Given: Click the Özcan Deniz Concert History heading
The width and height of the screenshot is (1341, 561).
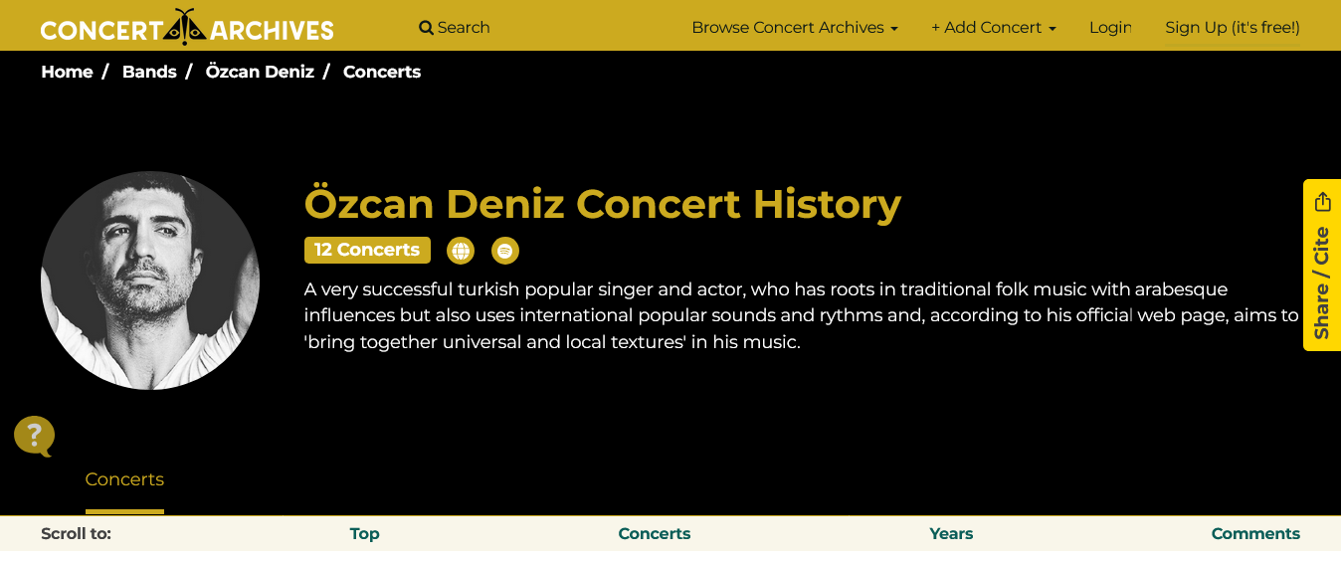Looking at the screenshot, I should (x=603, y=203).
